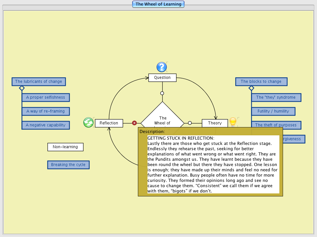Click the white circle connector below Question
This screenshot has height=237, width=317.
pyautogui.click(x=162, y=93)
